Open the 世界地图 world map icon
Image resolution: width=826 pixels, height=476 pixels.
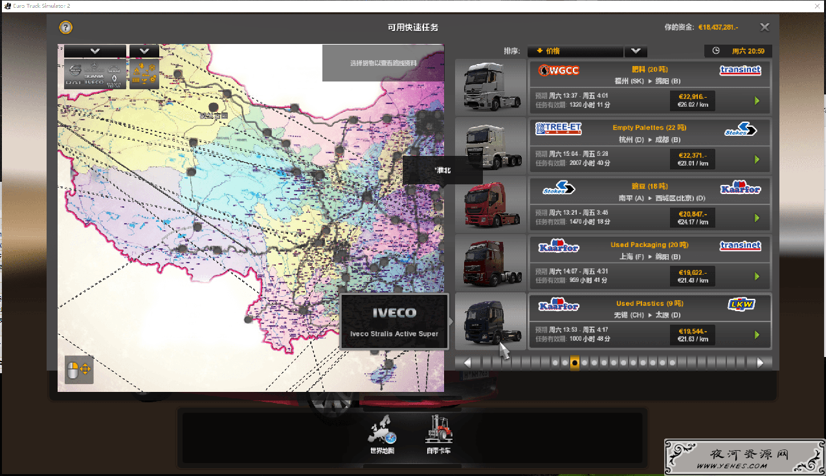(x=382, y=435)
